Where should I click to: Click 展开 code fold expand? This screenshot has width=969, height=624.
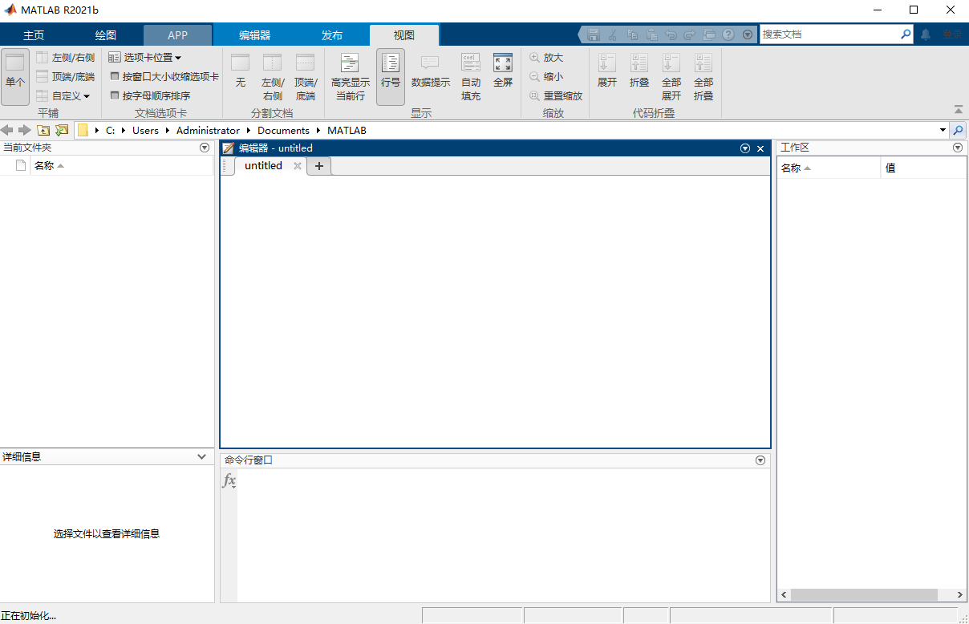pyautogui.click(x=607, y=71)
